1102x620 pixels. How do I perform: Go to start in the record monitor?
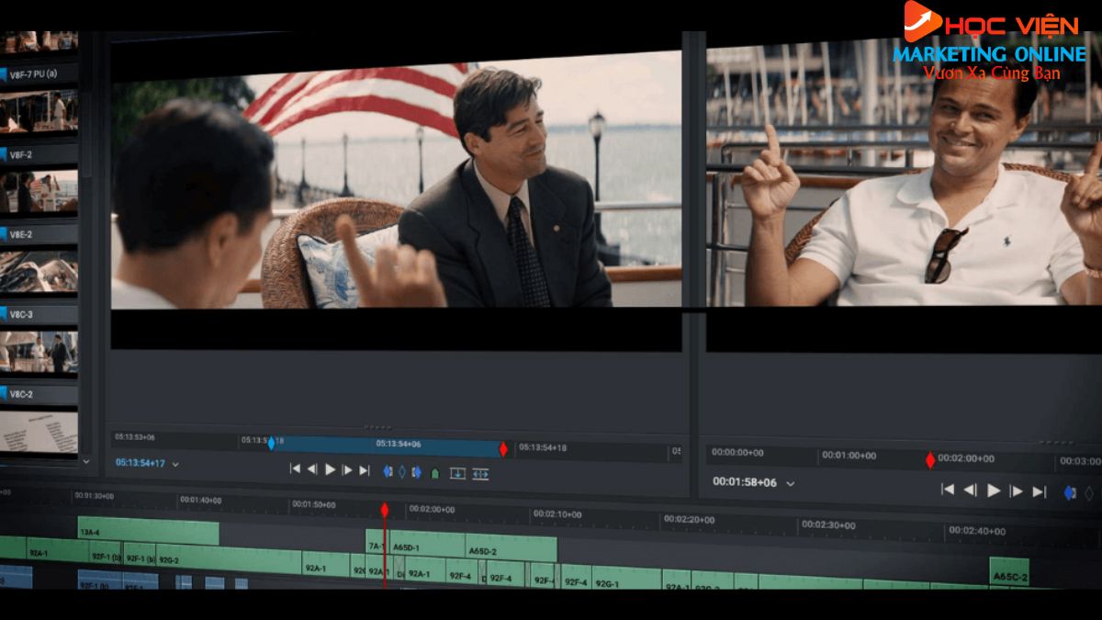[x=948, y=490]
